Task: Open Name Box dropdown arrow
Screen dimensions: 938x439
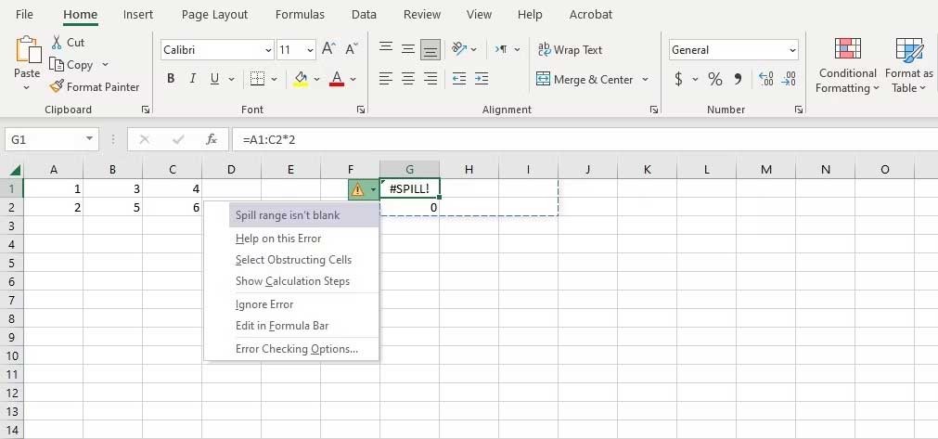Action: (89, 139)
